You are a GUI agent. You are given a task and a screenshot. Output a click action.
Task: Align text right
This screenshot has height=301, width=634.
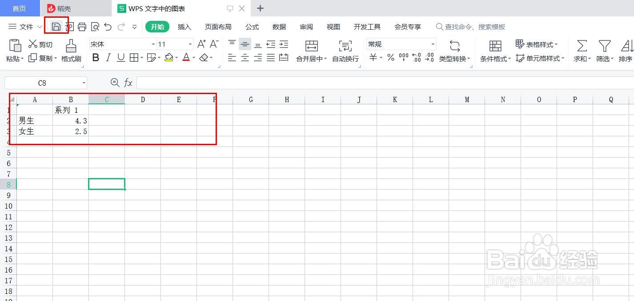tap(258, 58)
